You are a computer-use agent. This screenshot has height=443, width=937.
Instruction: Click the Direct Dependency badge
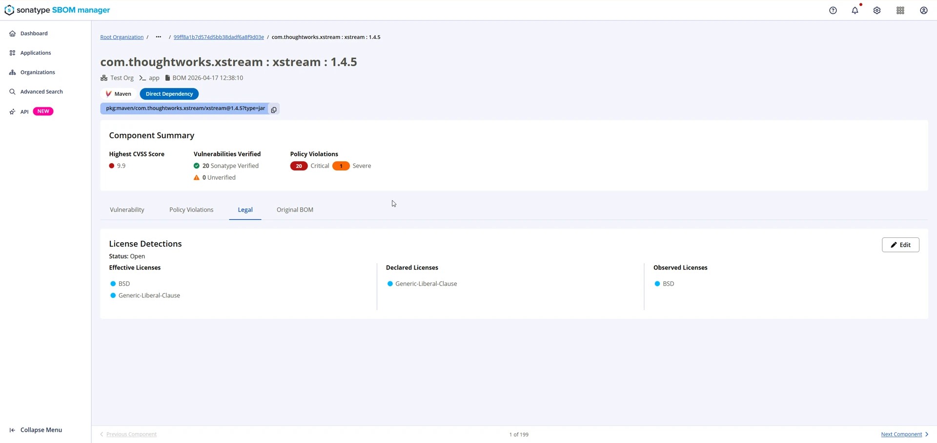[x=169, y=94]
